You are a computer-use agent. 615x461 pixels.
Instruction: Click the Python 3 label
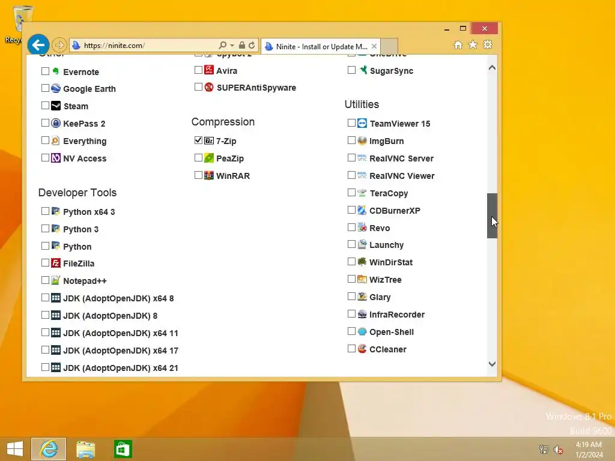pyautogui.click(x=81, y=229)
